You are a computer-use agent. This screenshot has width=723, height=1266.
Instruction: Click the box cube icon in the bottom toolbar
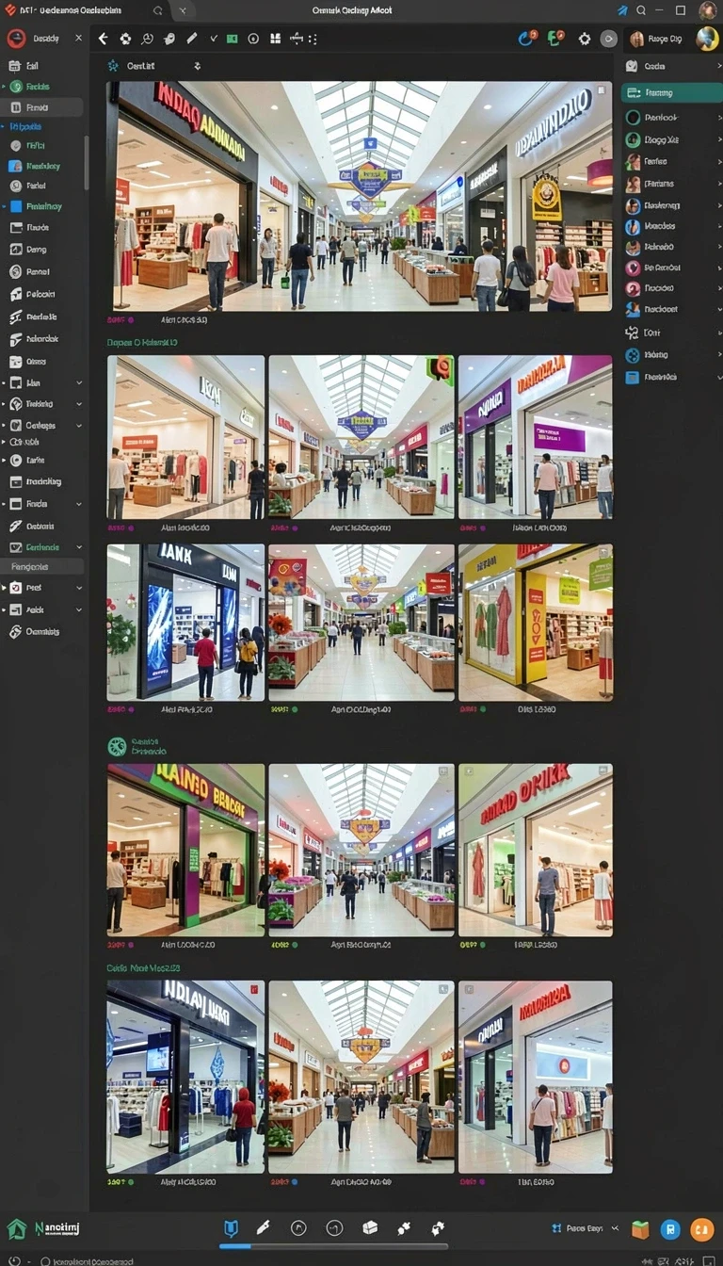click(370, 1227)
